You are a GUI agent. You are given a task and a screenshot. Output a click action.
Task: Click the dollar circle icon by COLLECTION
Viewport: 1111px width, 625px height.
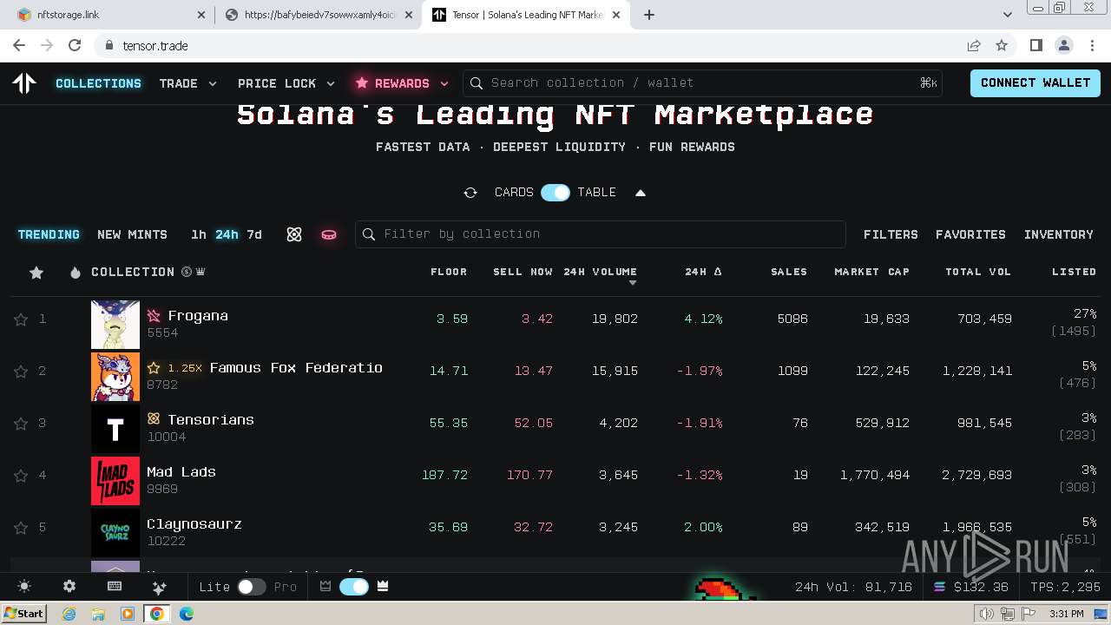pos(186,272)
